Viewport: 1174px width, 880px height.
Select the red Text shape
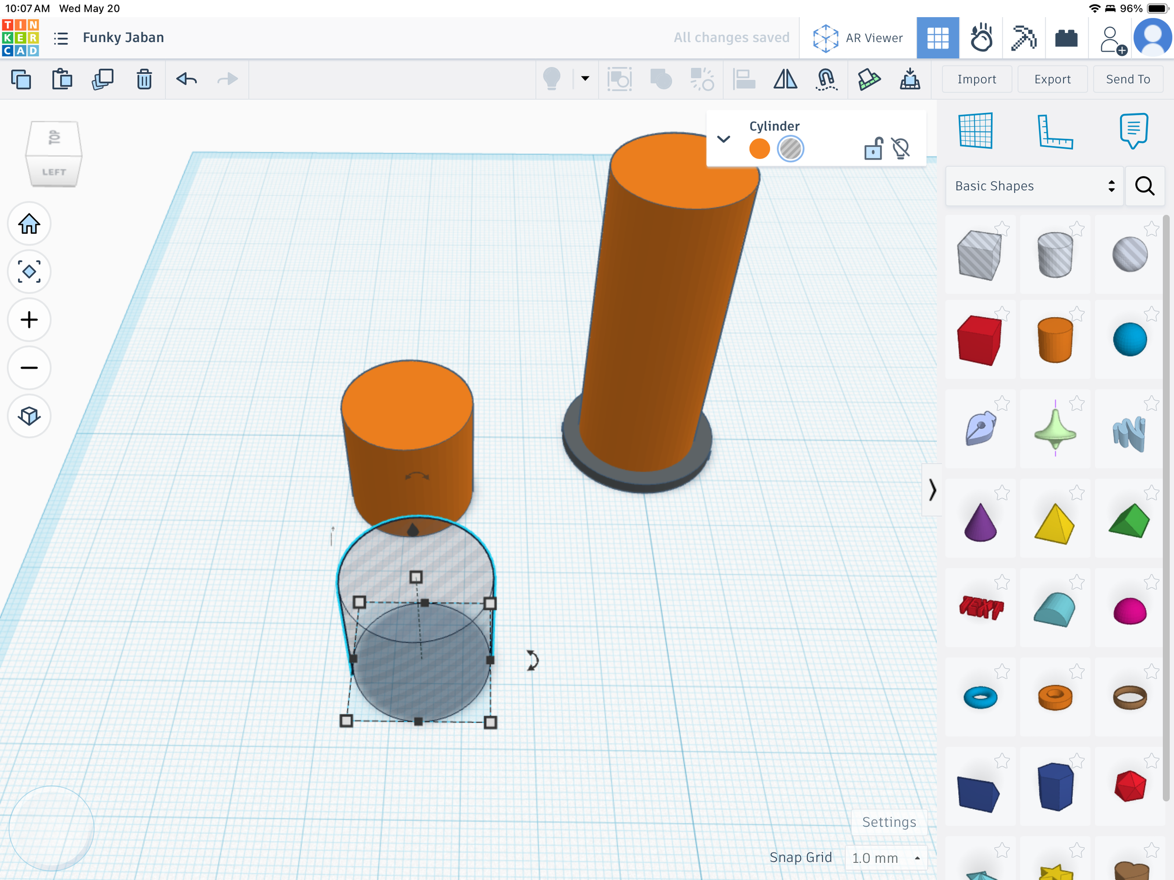(x=981, y=608)
